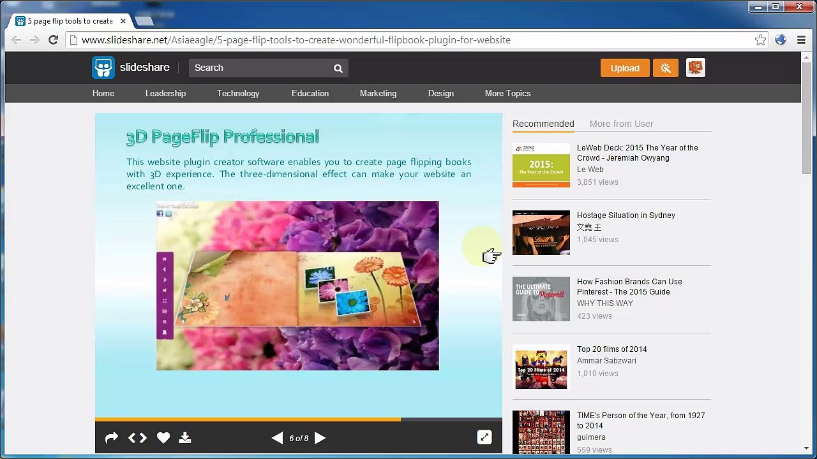Click the LeWeb 2015 presentation thumbnail
Screen dimensions: 817x459
(541, 165)
